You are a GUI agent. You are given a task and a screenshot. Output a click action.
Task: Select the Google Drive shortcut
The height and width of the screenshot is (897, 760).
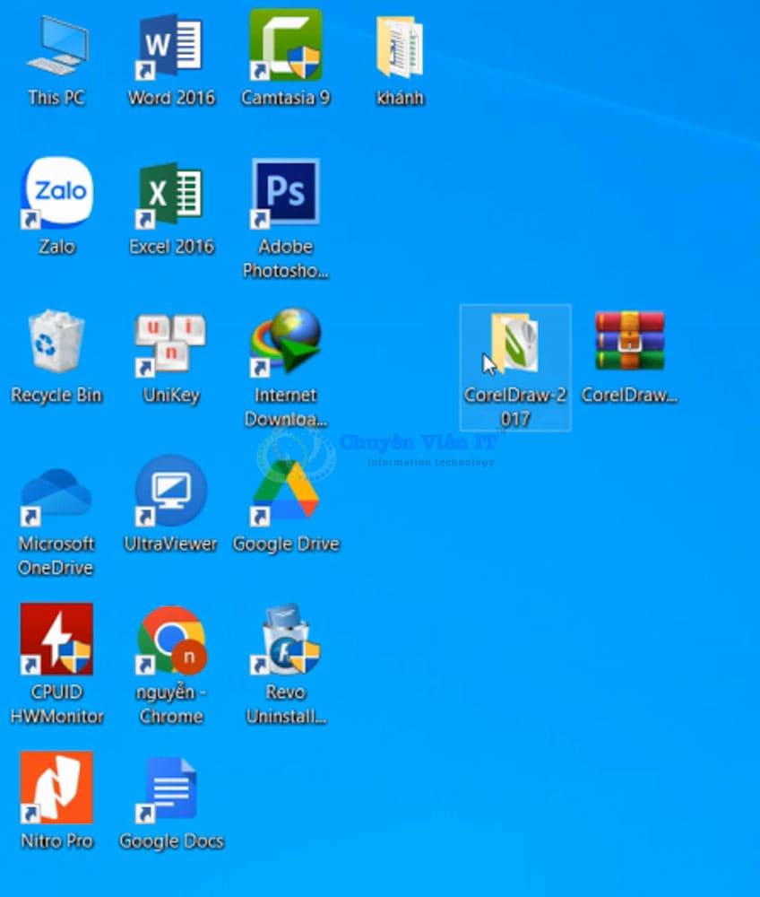286,492
